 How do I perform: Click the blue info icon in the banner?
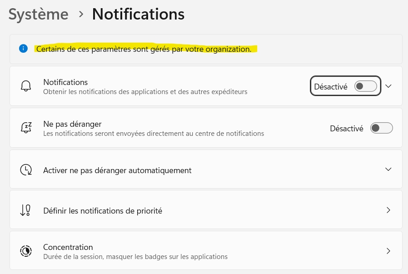23,49
